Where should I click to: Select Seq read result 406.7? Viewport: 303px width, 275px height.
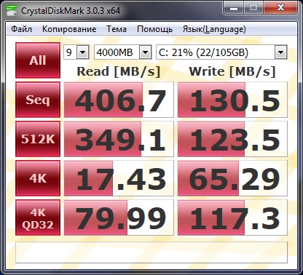click(x=119, y=100)
